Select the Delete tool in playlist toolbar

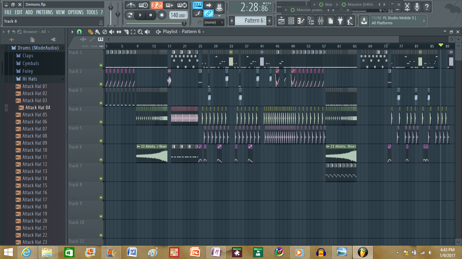coord(105,32)
